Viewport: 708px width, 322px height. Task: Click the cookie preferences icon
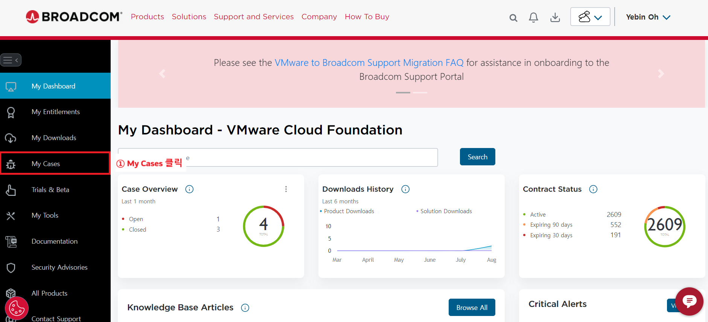coord(17,308)
